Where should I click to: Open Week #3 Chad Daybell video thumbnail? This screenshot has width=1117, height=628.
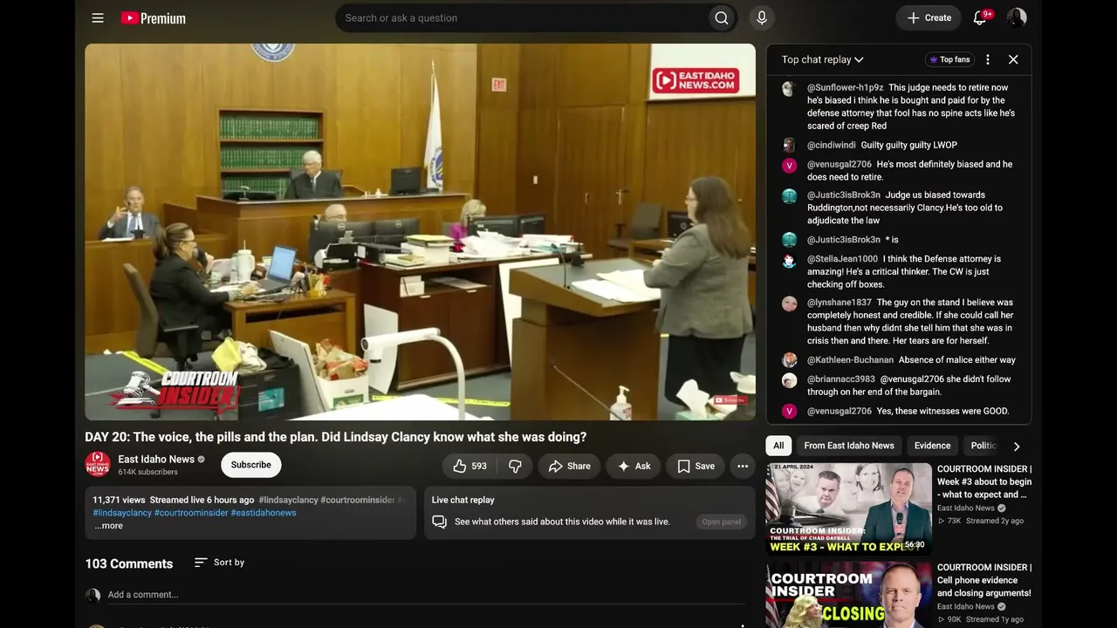[848, 509]
